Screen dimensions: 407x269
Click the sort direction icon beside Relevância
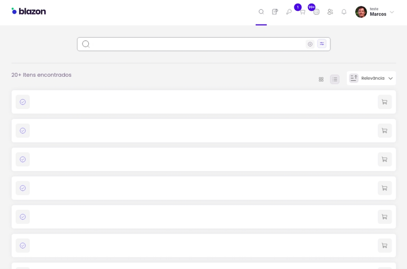coord(353,78)
